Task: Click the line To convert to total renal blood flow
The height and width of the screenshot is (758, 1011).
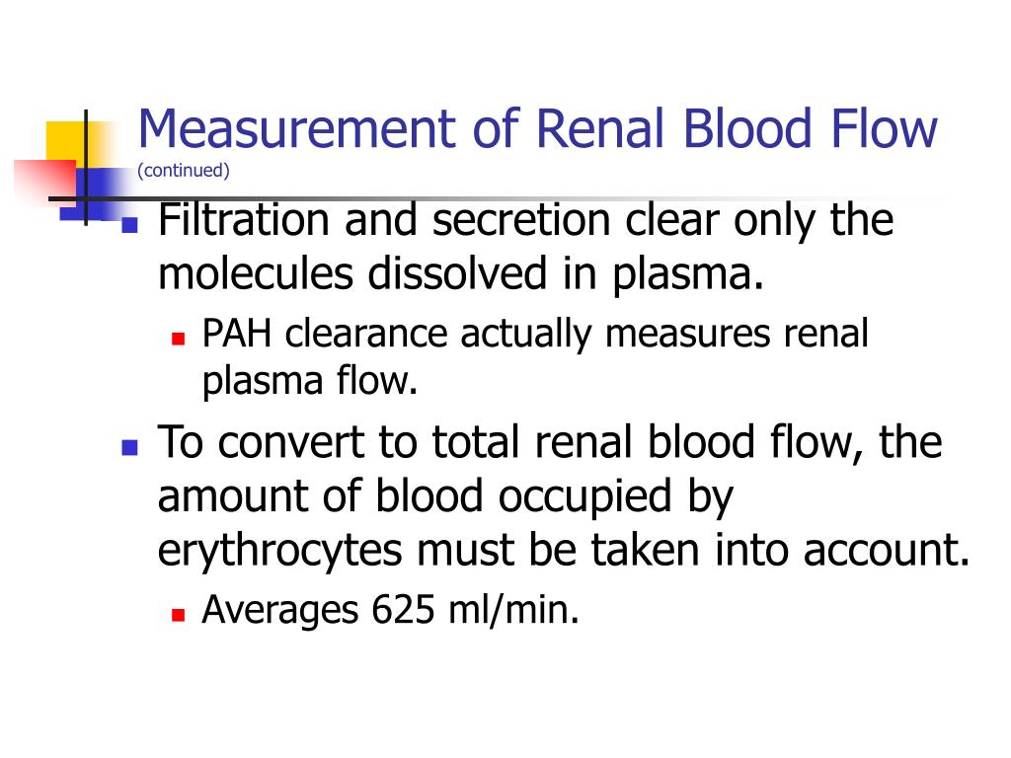Action: coord(550,444)
